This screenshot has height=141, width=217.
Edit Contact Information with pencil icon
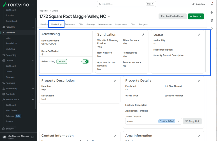click(115, 136)
